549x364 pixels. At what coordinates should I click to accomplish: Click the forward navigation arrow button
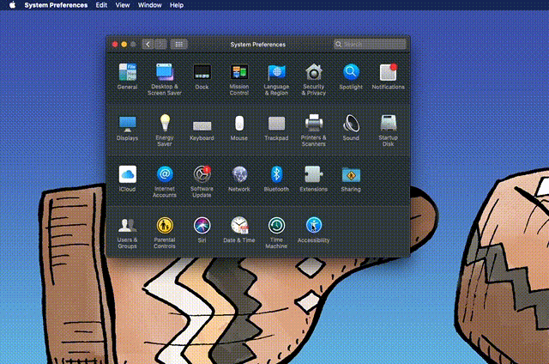[160, 44]
